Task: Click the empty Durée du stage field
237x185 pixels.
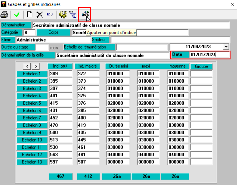Action: point(42,47)
